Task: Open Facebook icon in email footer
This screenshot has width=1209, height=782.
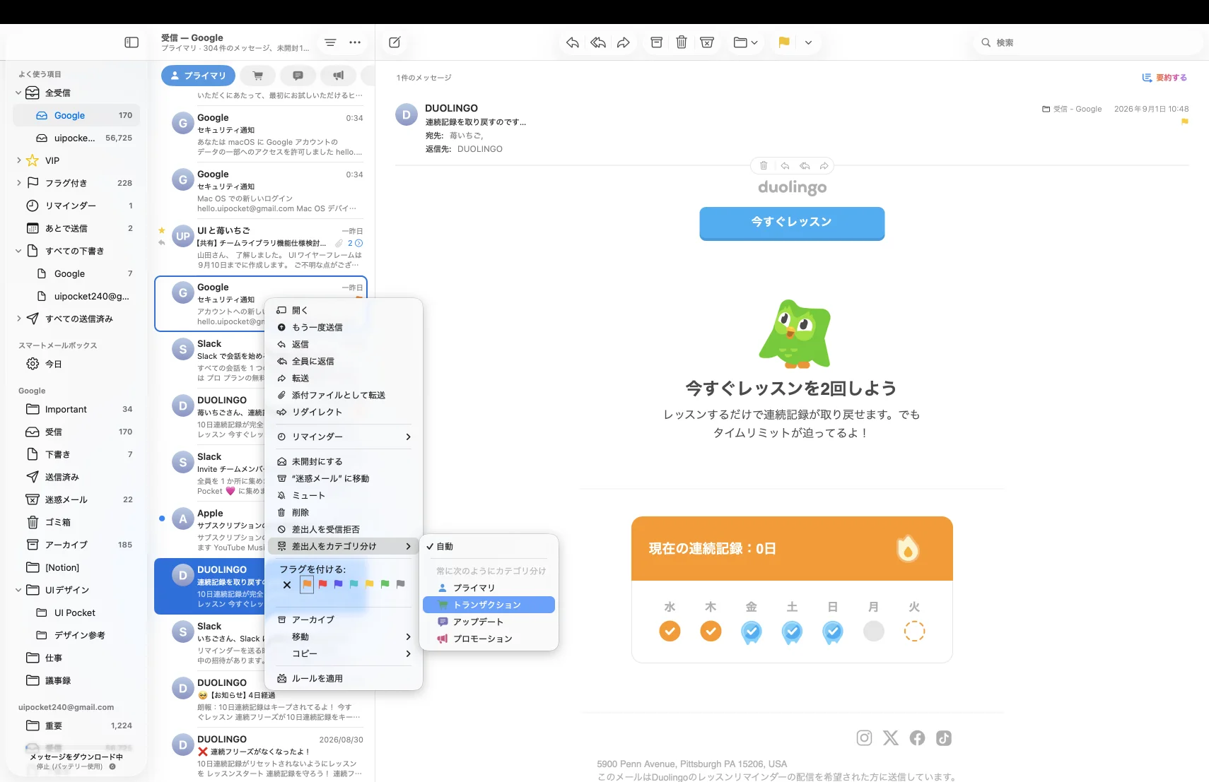Action: [917, 738]
